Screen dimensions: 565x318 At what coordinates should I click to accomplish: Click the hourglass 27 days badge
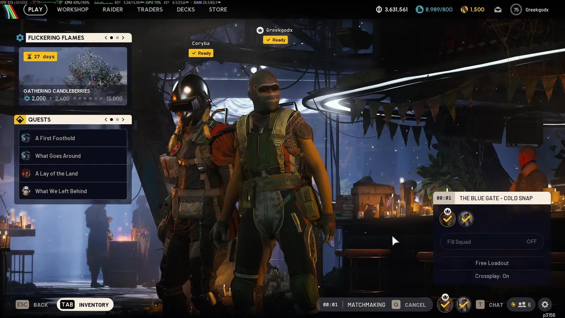click(x=40, y=57)
